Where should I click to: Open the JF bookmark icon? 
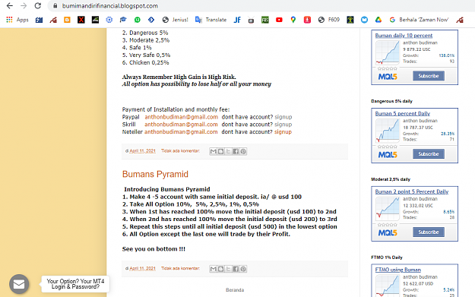click(x=237, y=20)
